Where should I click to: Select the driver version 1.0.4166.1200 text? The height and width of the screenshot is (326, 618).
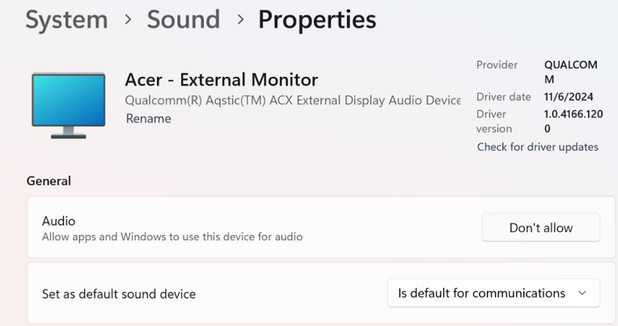click(574, 121)
